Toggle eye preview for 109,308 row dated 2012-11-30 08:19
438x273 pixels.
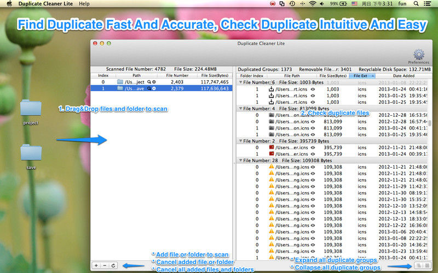coord(313,193)
